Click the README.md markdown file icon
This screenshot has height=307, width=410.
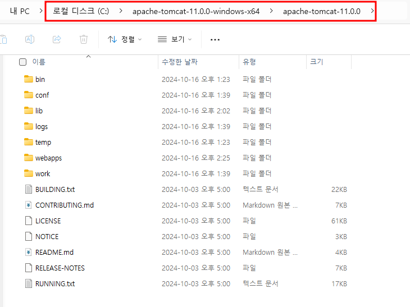tap(29, 252)
